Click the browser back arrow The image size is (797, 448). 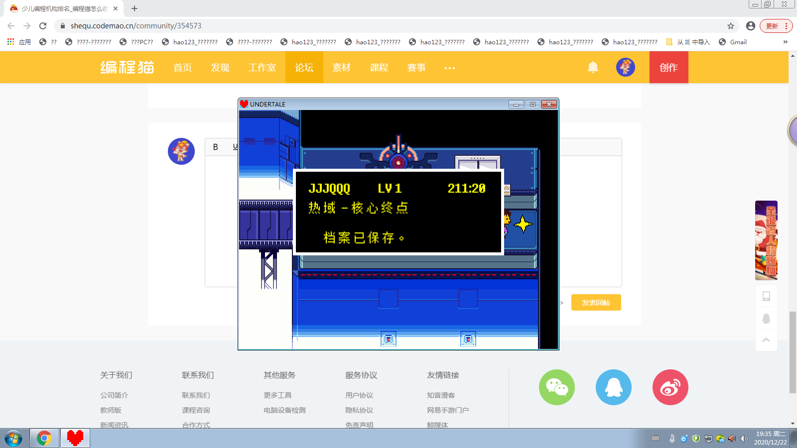(x=11, y=26)
